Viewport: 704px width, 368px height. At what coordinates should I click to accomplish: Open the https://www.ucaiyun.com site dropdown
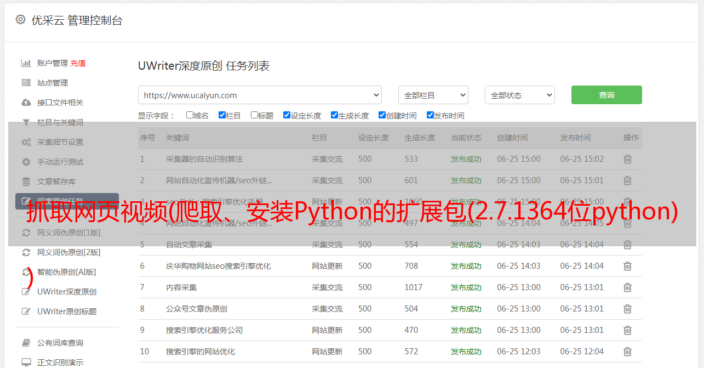[x=260, y=95]
